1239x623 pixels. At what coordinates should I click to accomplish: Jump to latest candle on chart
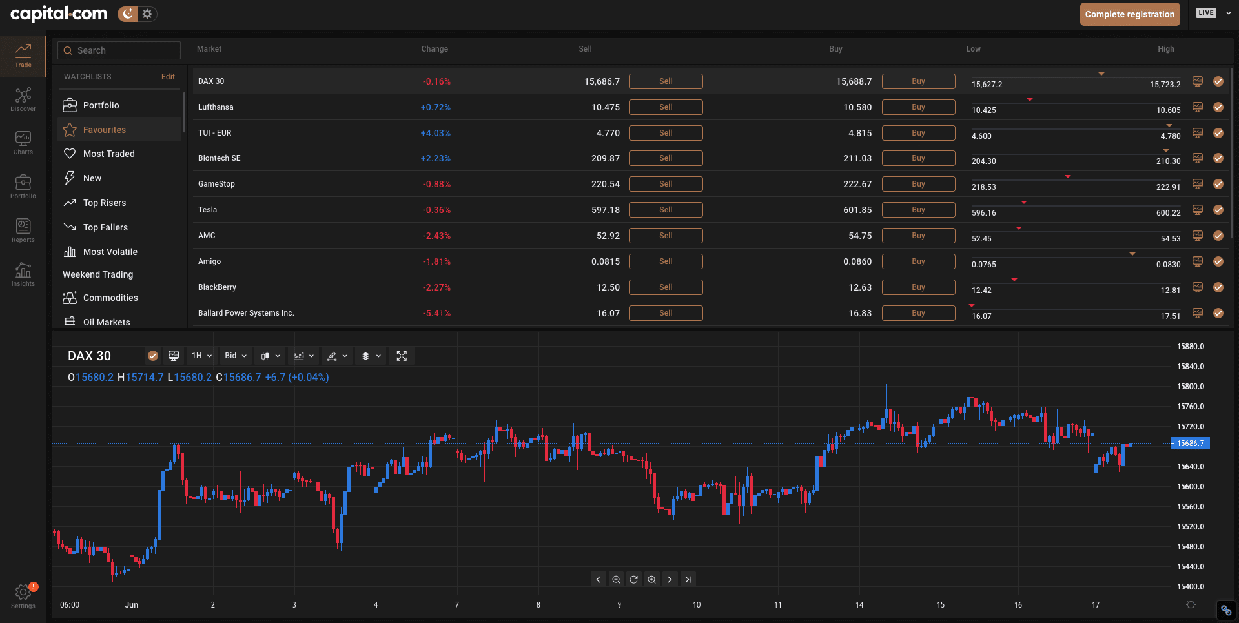[x=688, y=579]
